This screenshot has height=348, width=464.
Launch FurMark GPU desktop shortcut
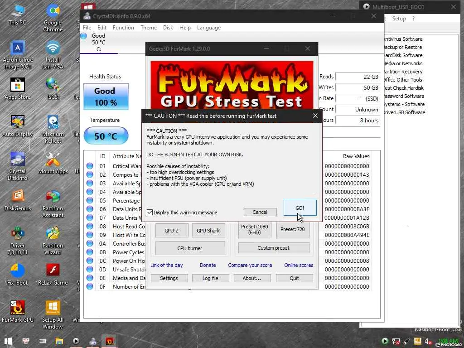pos(18,312)
